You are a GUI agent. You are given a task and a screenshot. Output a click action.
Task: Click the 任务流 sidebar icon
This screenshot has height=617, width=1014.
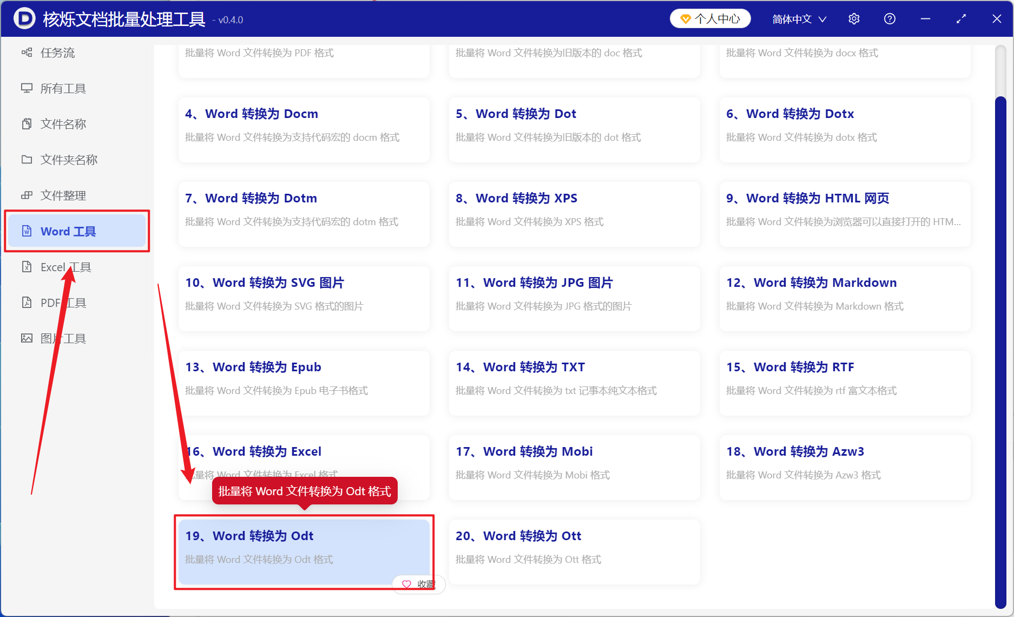point(27,52)
